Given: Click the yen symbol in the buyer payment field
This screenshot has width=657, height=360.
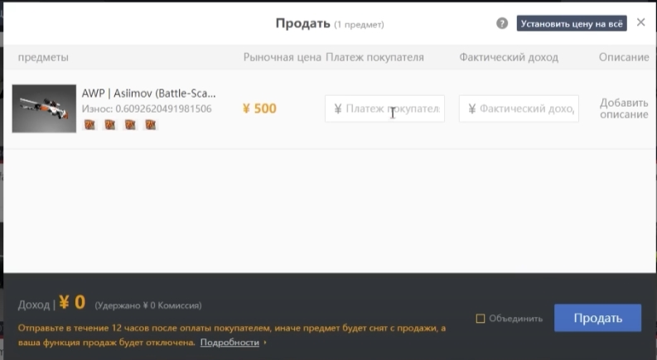Looking at the screenshot, I should 338,109.
